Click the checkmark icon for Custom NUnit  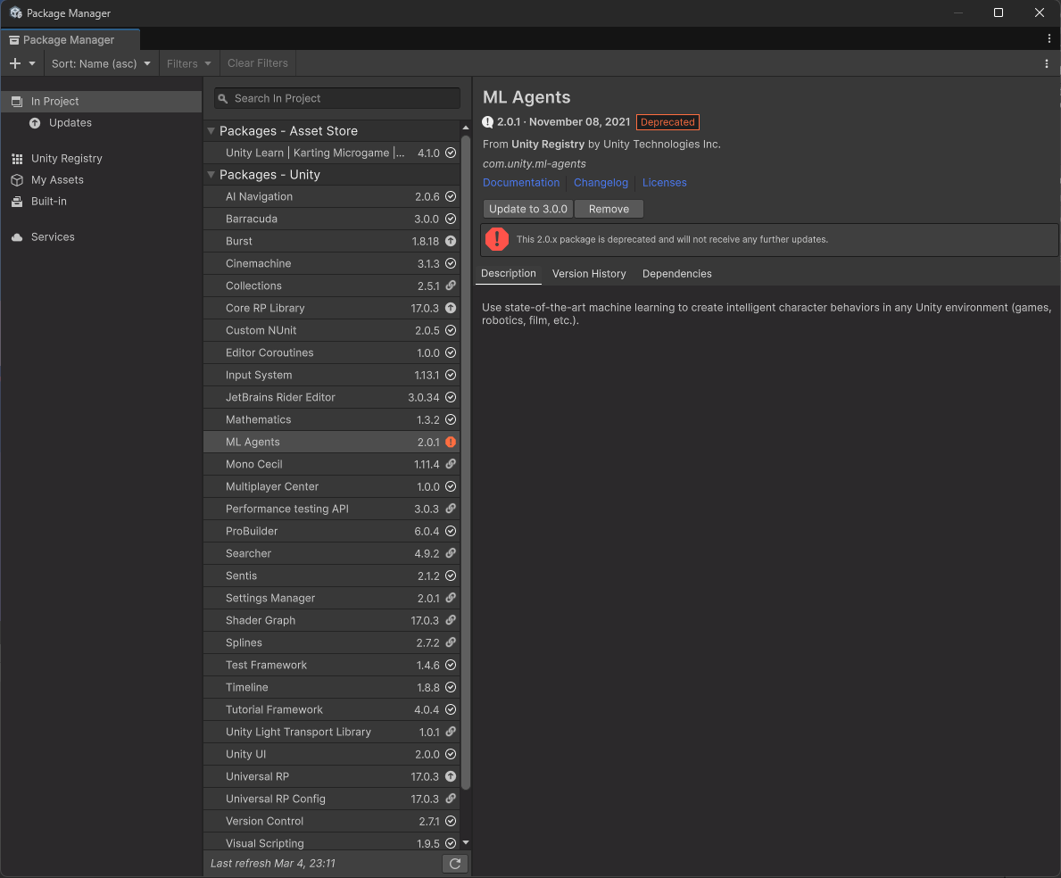[451, 331]
